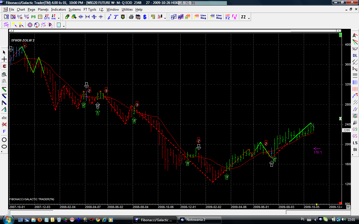Click the traffic light icon in toolbar

click(123, 17)
